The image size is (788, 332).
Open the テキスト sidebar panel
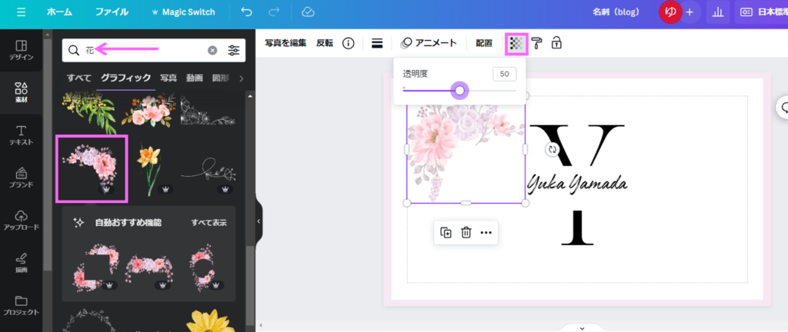pyautogui.click(x=21, y=136)
